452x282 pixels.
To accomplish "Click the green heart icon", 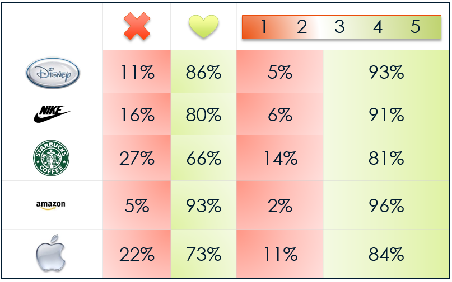I will (203, 26).
